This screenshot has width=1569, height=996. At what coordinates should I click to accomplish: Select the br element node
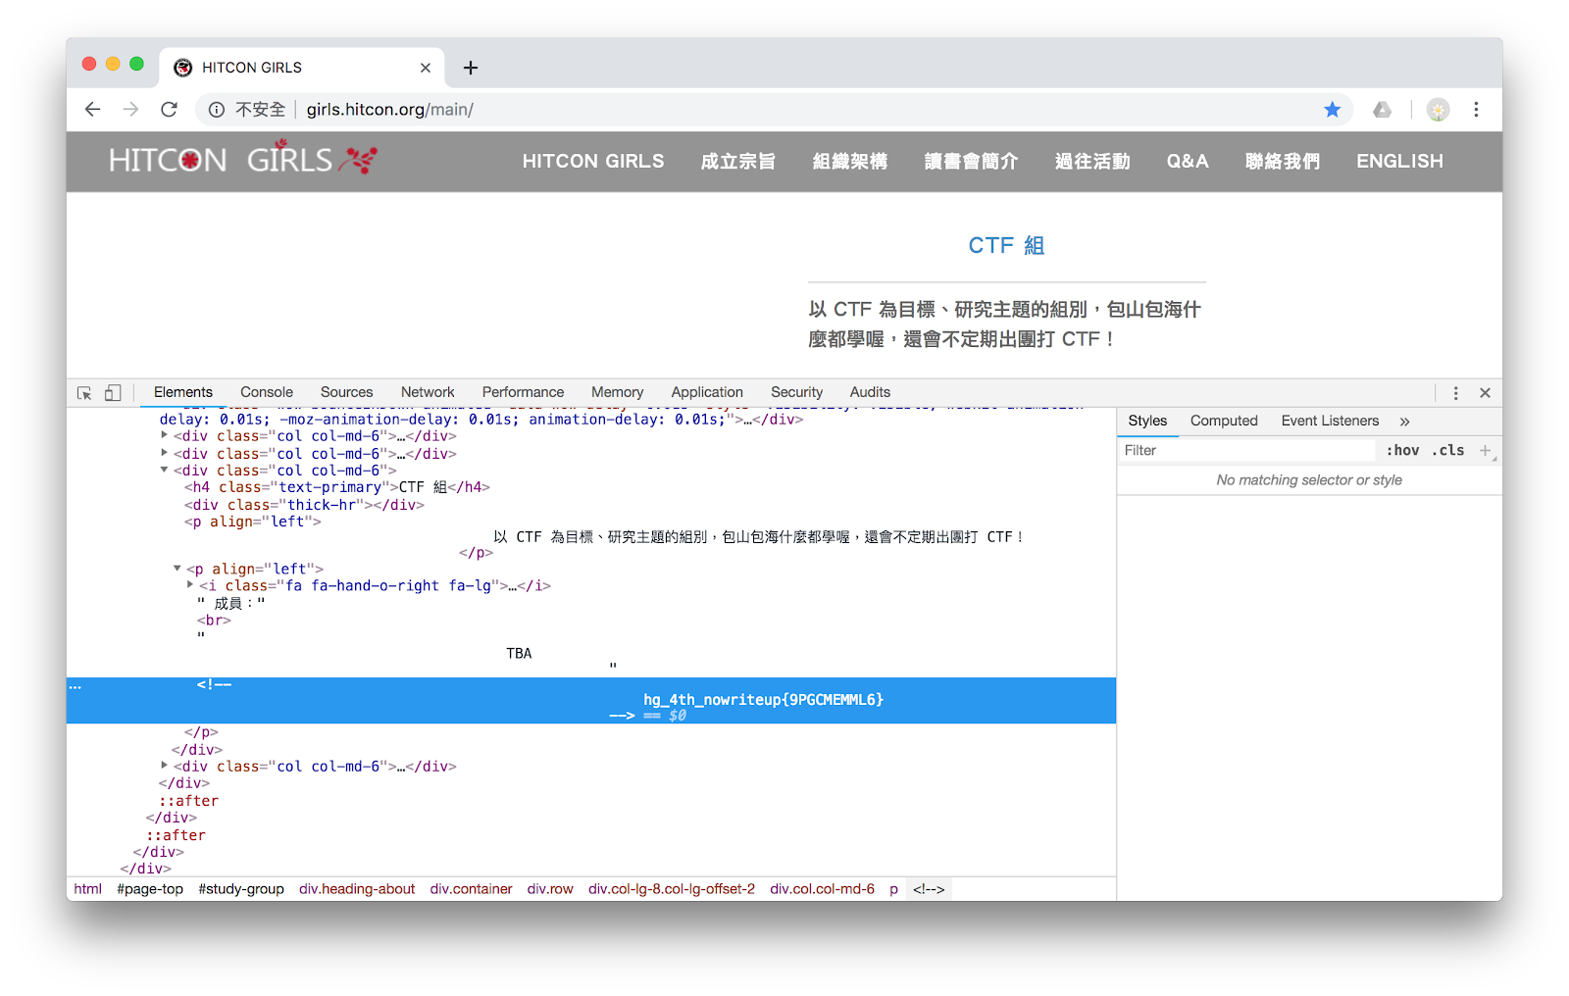214,621
